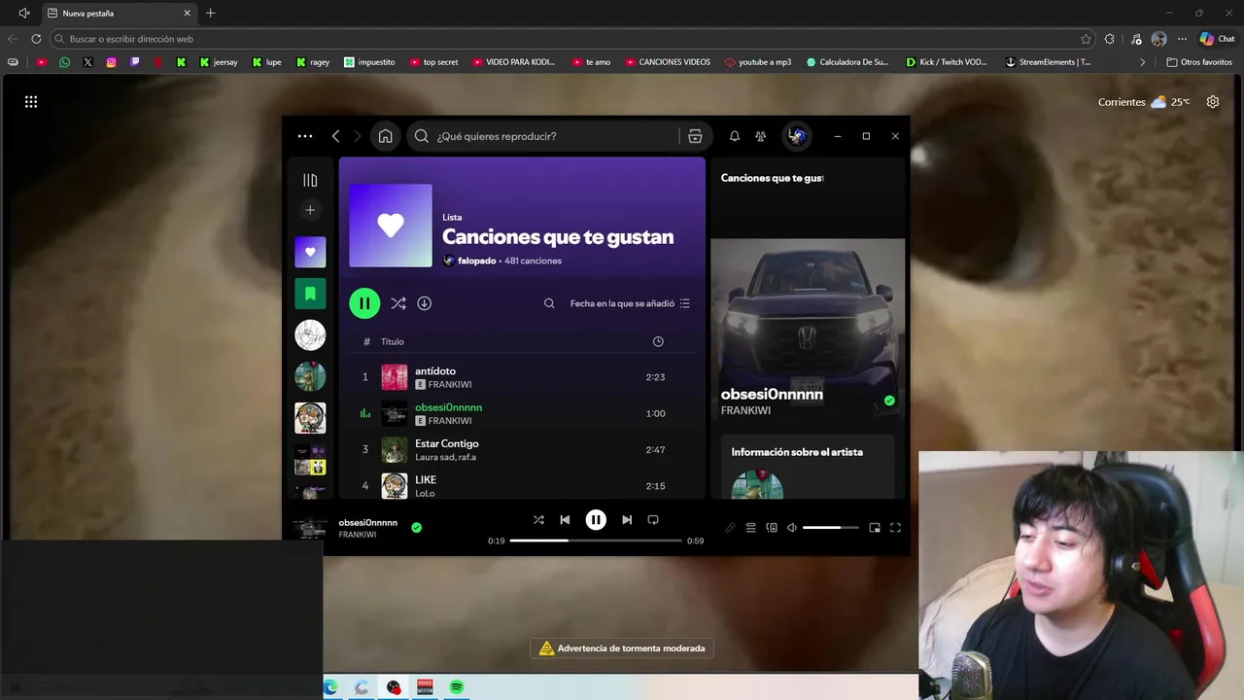Toggle the saved checkmark in Now Playing panel
The image size is (1244, 700).
pyautogui.click(x=889, y=400)
